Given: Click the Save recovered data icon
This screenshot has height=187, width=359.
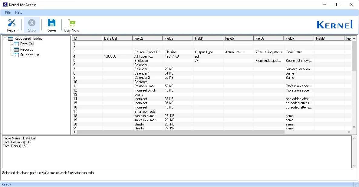Looking at the screenshot, I should 51,23.
